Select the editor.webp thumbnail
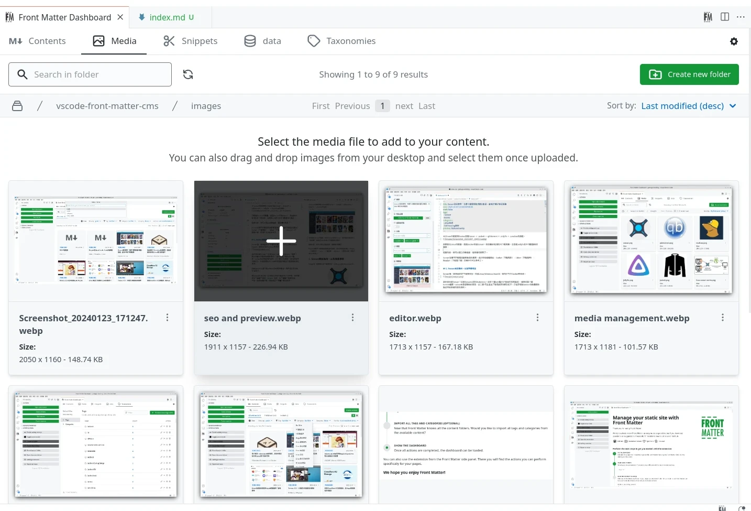The width and height of the screenshot is (751, 511). click(x=466, y=241)
